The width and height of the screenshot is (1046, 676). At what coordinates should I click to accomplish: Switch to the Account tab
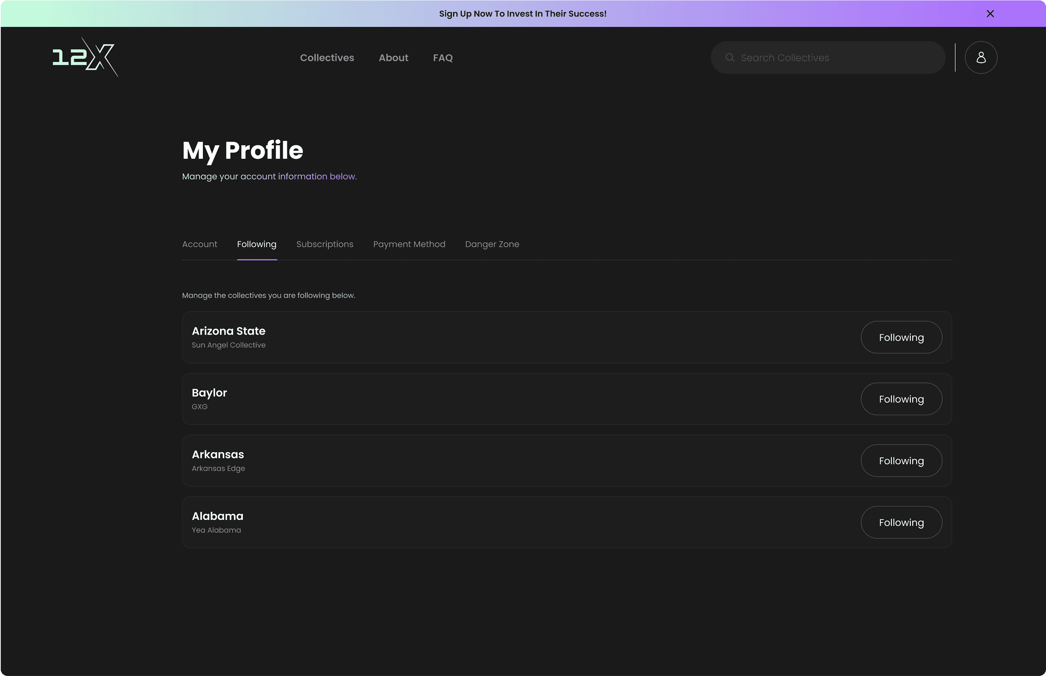pos(199,244)
